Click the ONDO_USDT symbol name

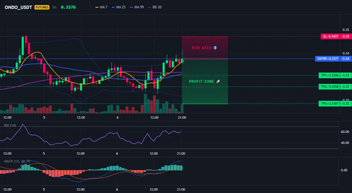18,7
